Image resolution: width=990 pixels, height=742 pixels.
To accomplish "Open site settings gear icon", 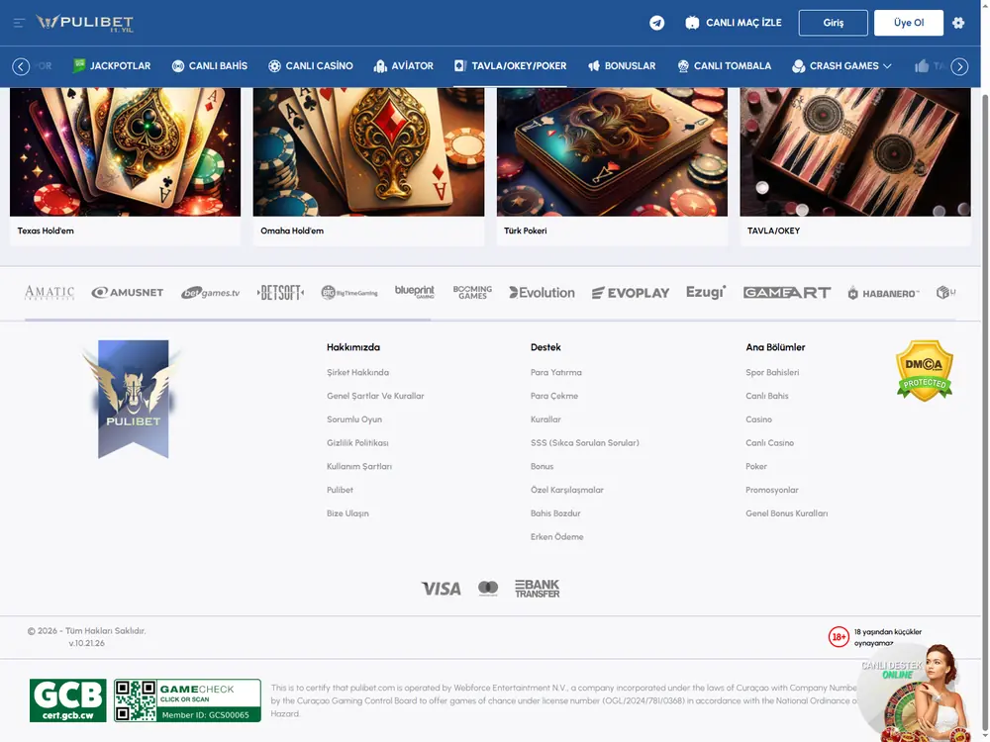I will [958, 23].
